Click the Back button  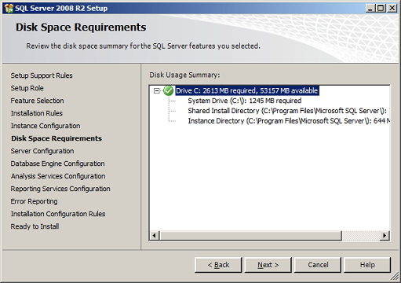[x=218, y=265]
